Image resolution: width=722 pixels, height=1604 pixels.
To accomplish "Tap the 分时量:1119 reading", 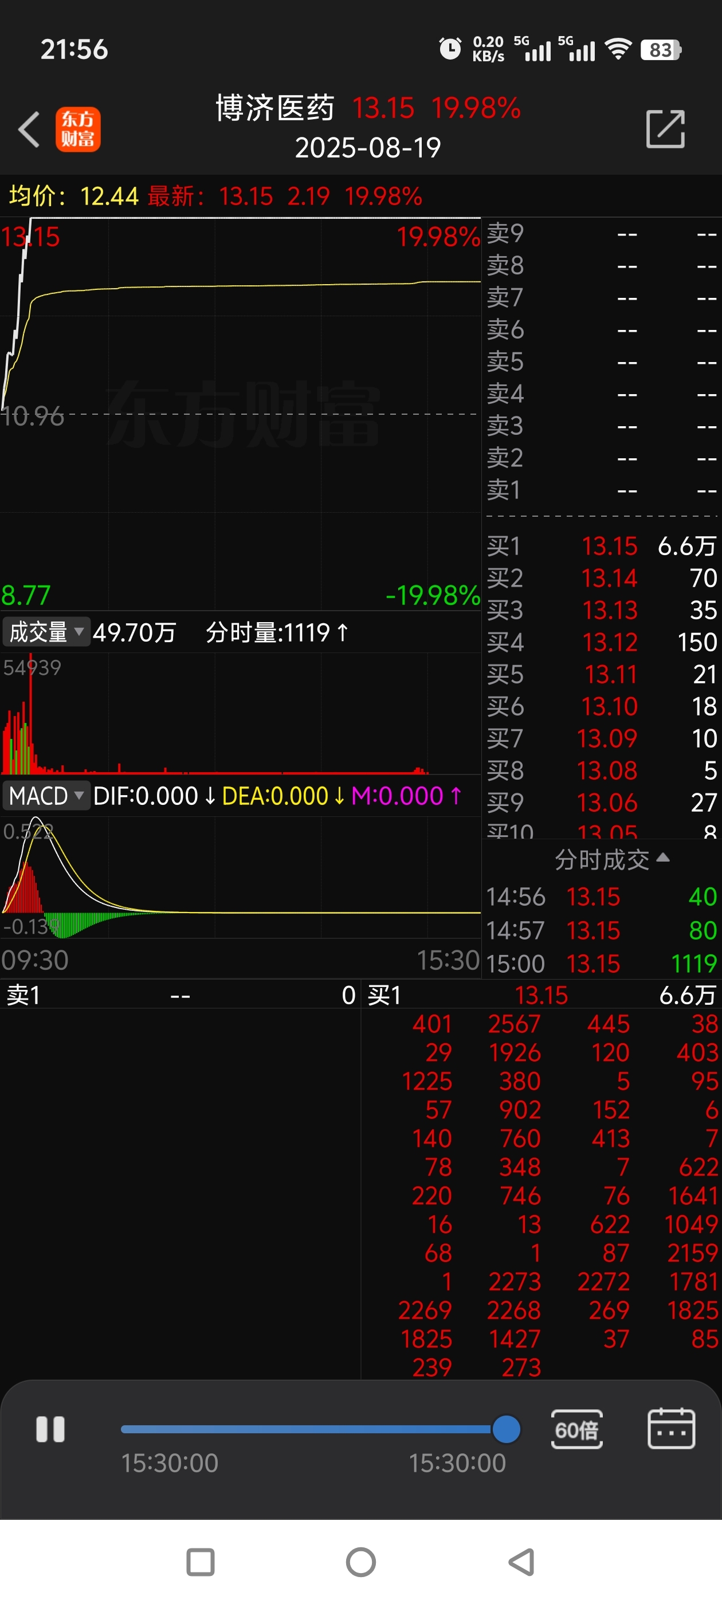I will click(277, 632).
